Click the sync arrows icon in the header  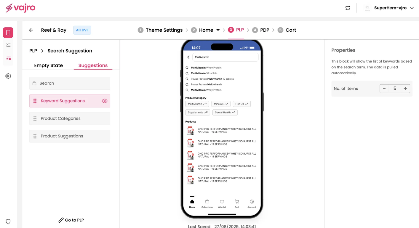pos(348,8)
